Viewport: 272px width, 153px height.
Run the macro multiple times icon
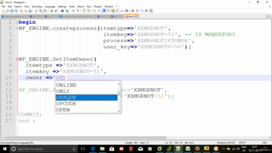pyautogui.click(x=146, y=11)
